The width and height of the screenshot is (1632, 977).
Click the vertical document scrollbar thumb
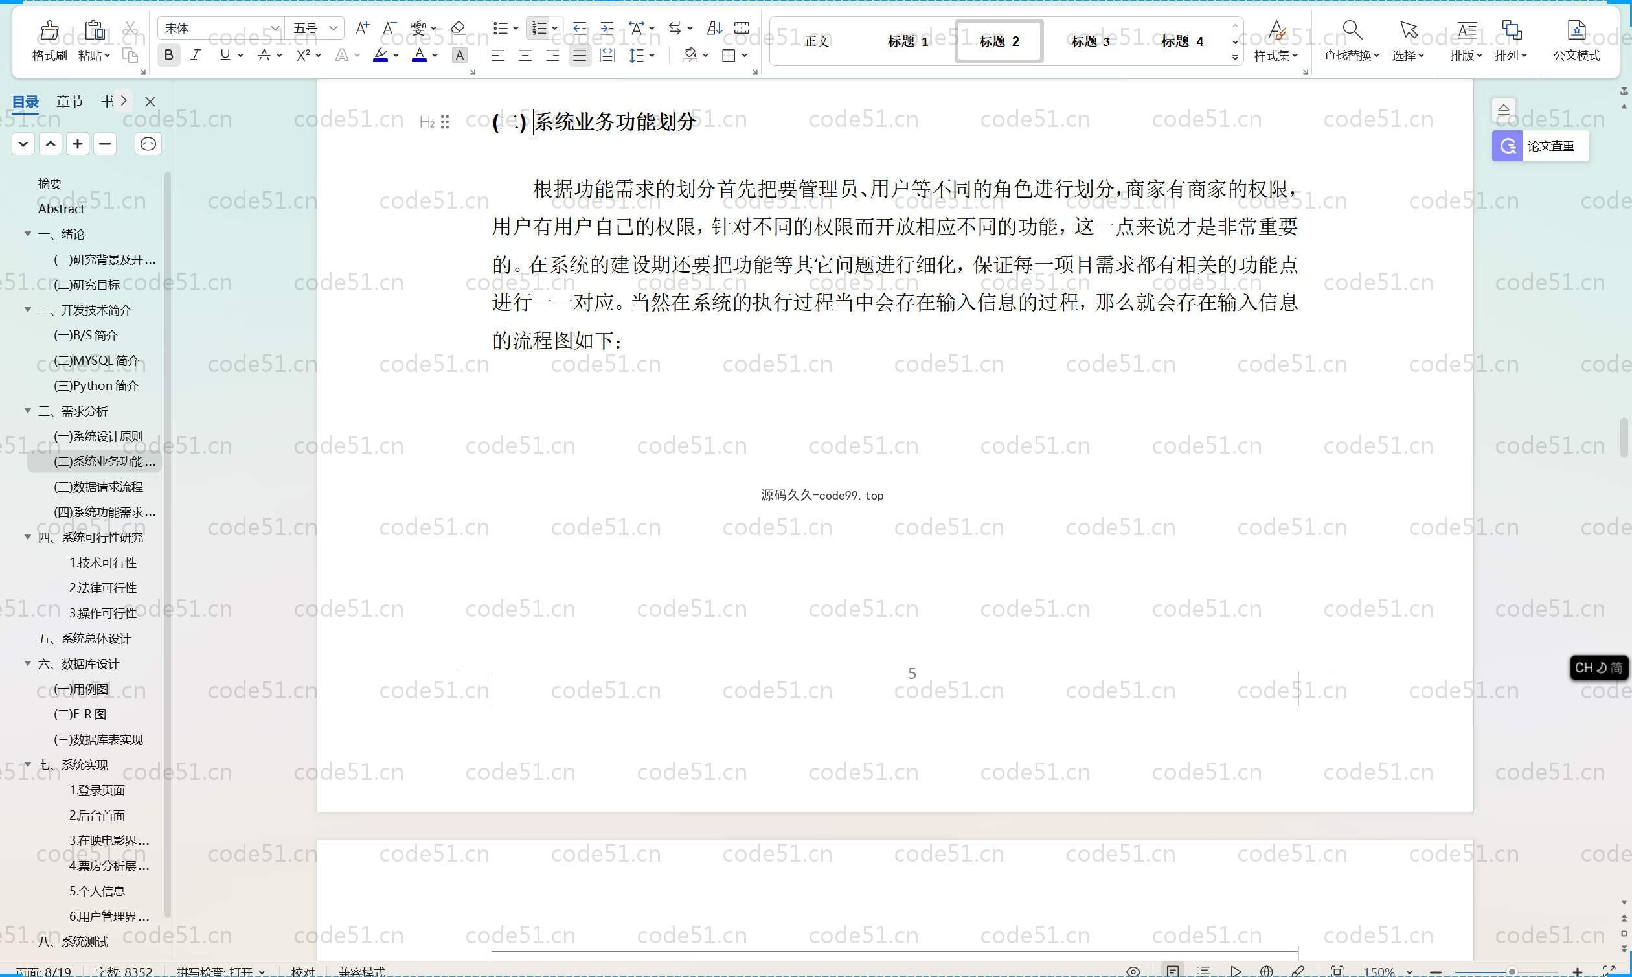1624,437
